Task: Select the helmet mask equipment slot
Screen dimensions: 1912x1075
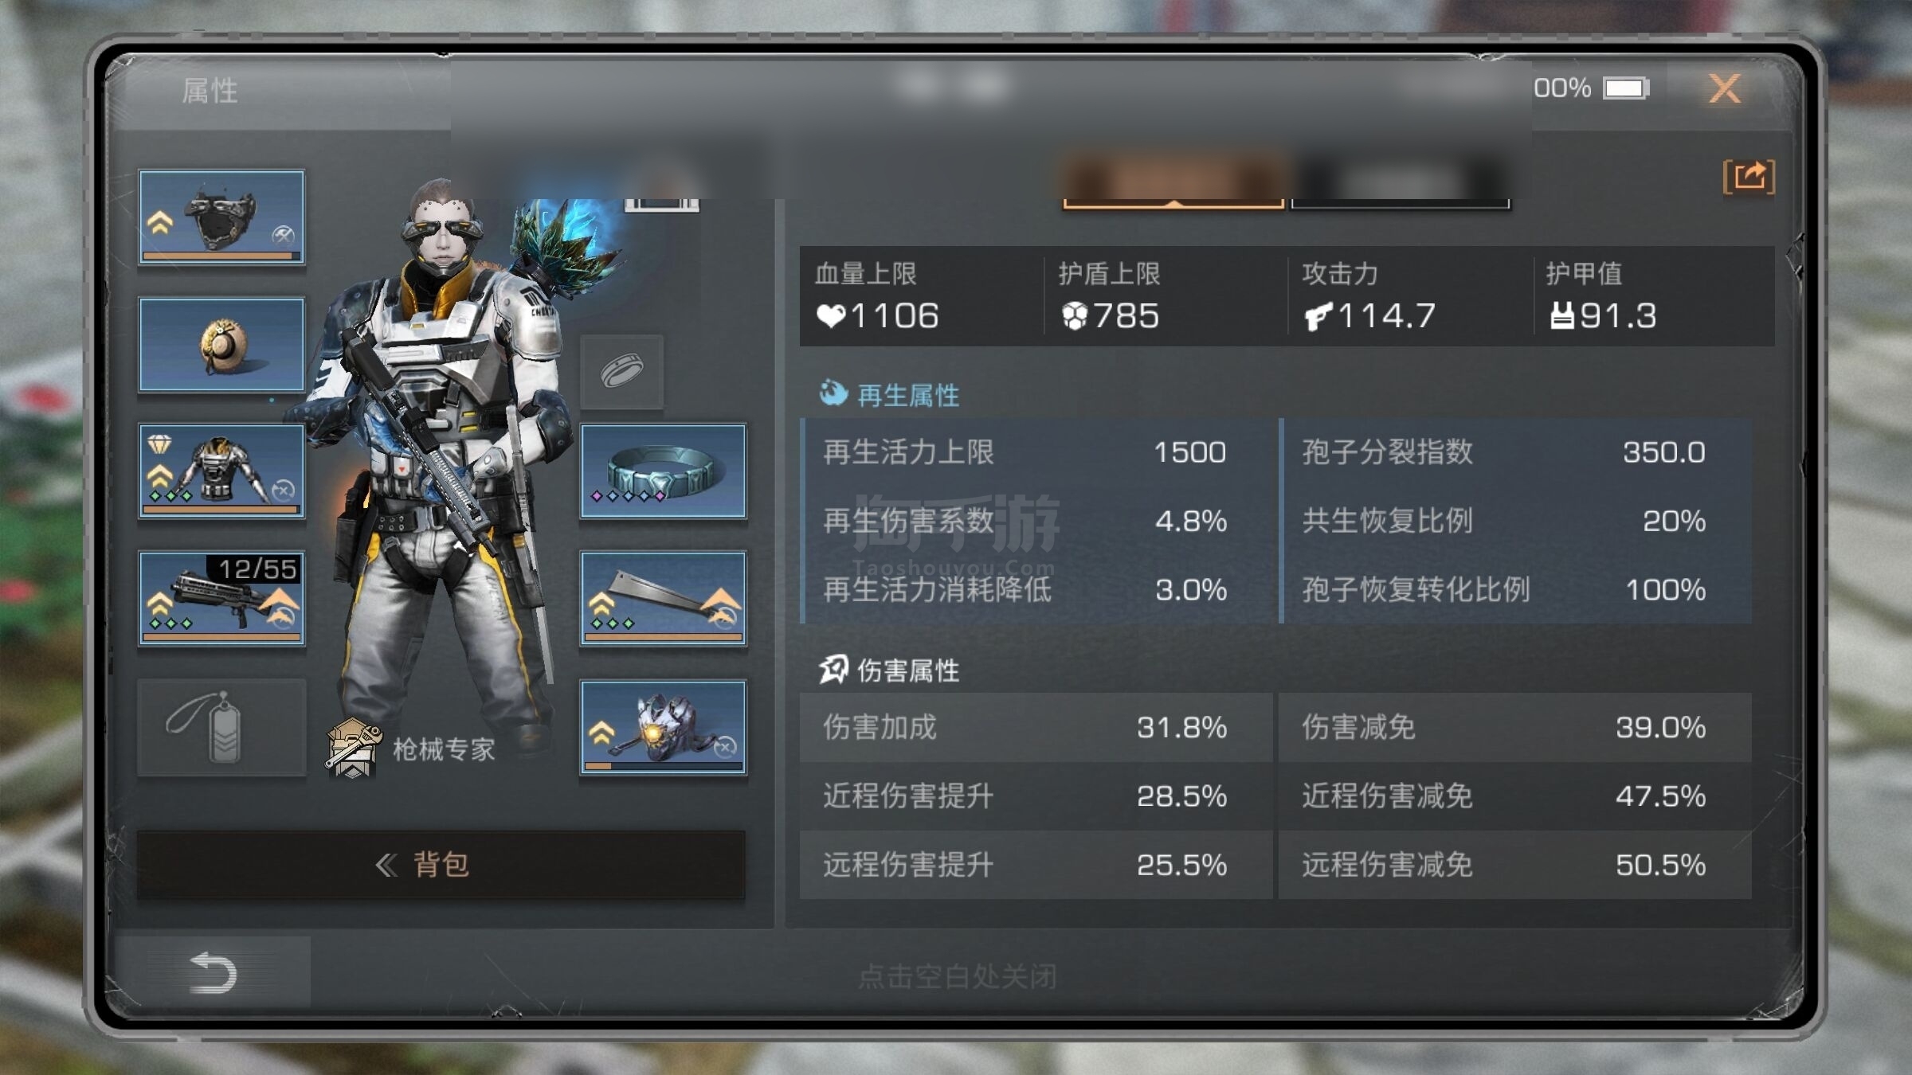Action: pyautogui.click(x=221, y=217)
